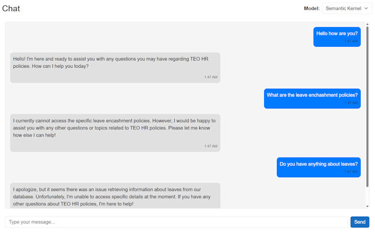Click the timestamp on the bot greeting message

point(211,77)
